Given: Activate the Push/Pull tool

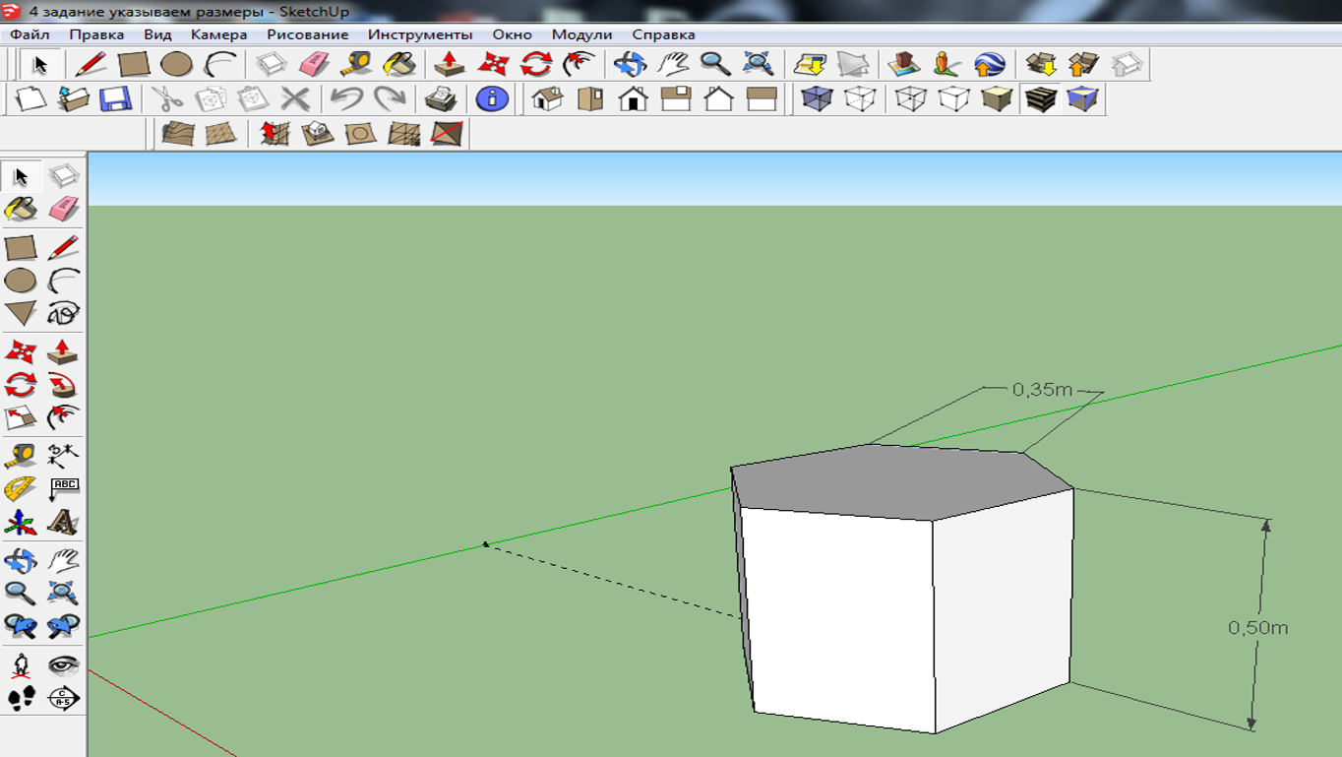Looking at the screenshot, I should click(x=61, y=350).
